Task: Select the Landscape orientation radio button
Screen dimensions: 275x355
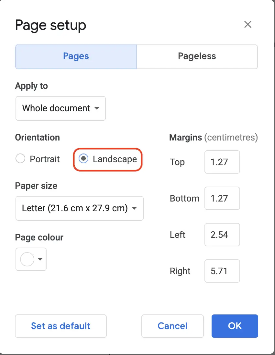Action: point(84,159)
